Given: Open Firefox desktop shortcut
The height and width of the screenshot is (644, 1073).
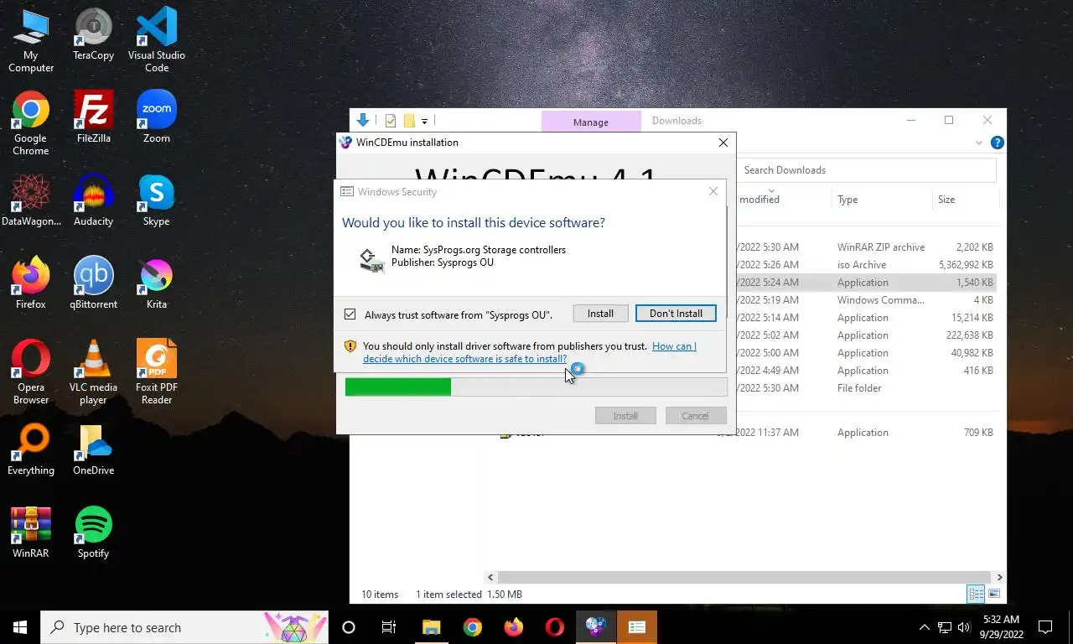Looking at the screenshot, I should point(31,283).
